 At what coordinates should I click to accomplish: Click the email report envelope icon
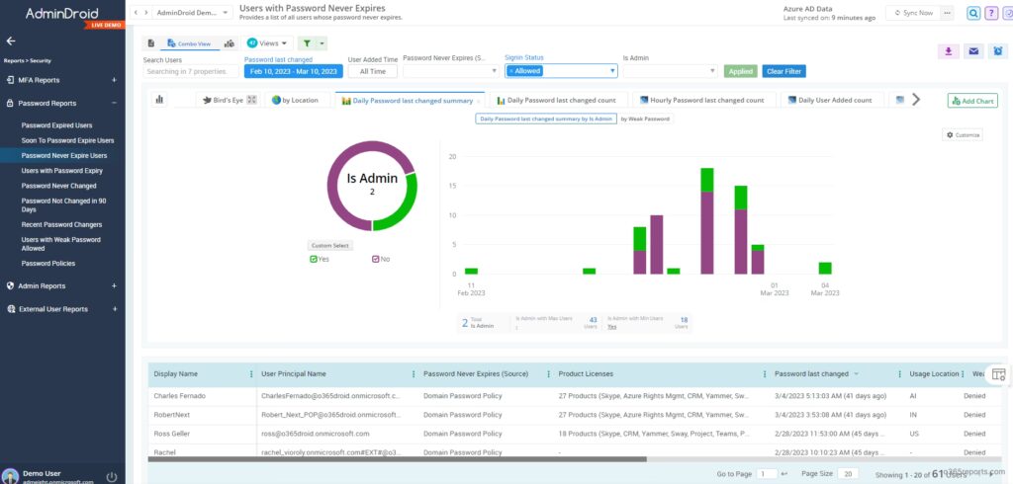(972, 51)
